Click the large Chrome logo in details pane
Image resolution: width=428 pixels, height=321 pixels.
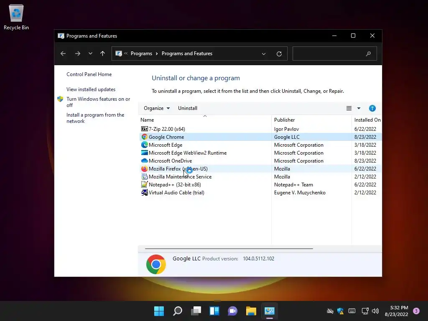click(156, 264)
